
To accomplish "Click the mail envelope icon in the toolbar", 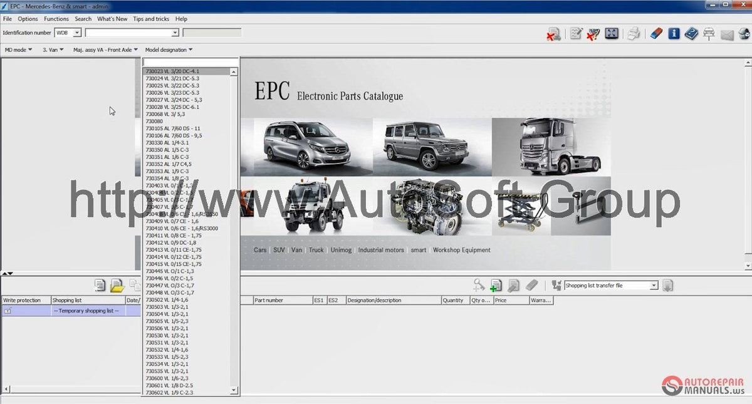I will tap(727, 33).
